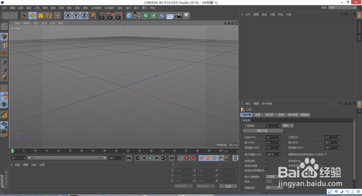
Task: Add a camera object
Action: click(178, 16)
